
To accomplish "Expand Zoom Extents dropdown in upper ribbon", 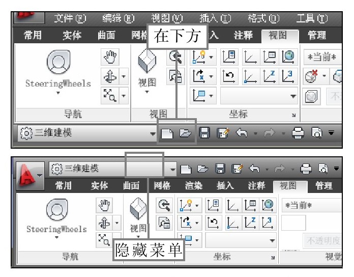I will click(x=124, y=96).
